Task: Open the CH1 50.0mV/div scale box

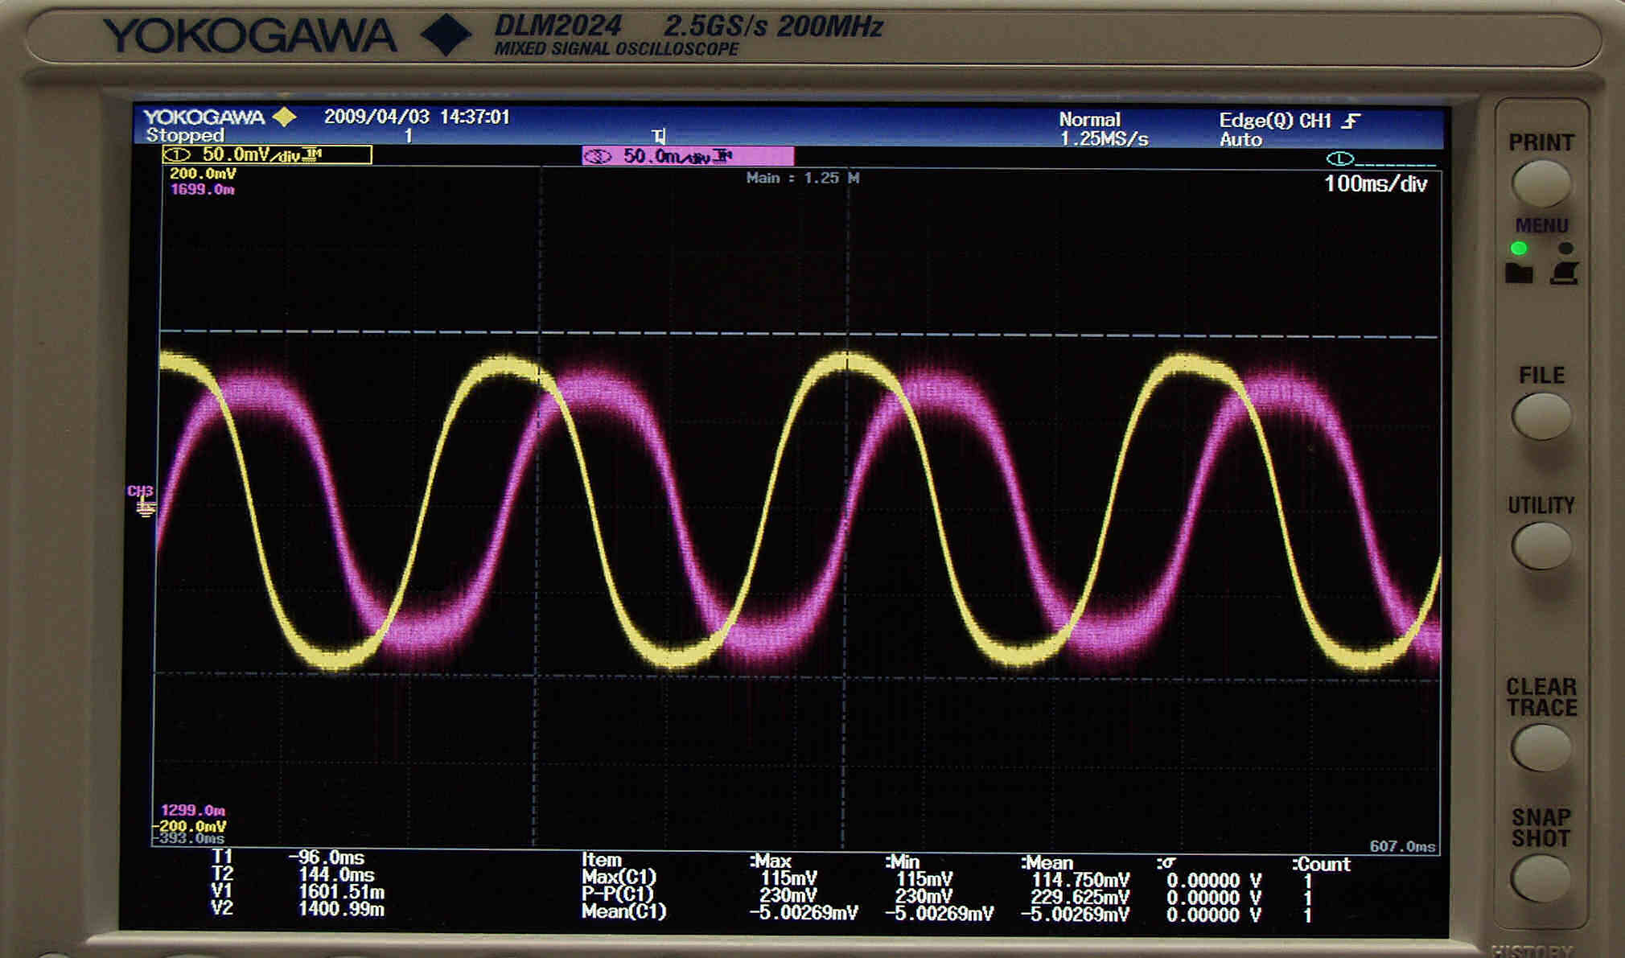Action: (267, 154)
